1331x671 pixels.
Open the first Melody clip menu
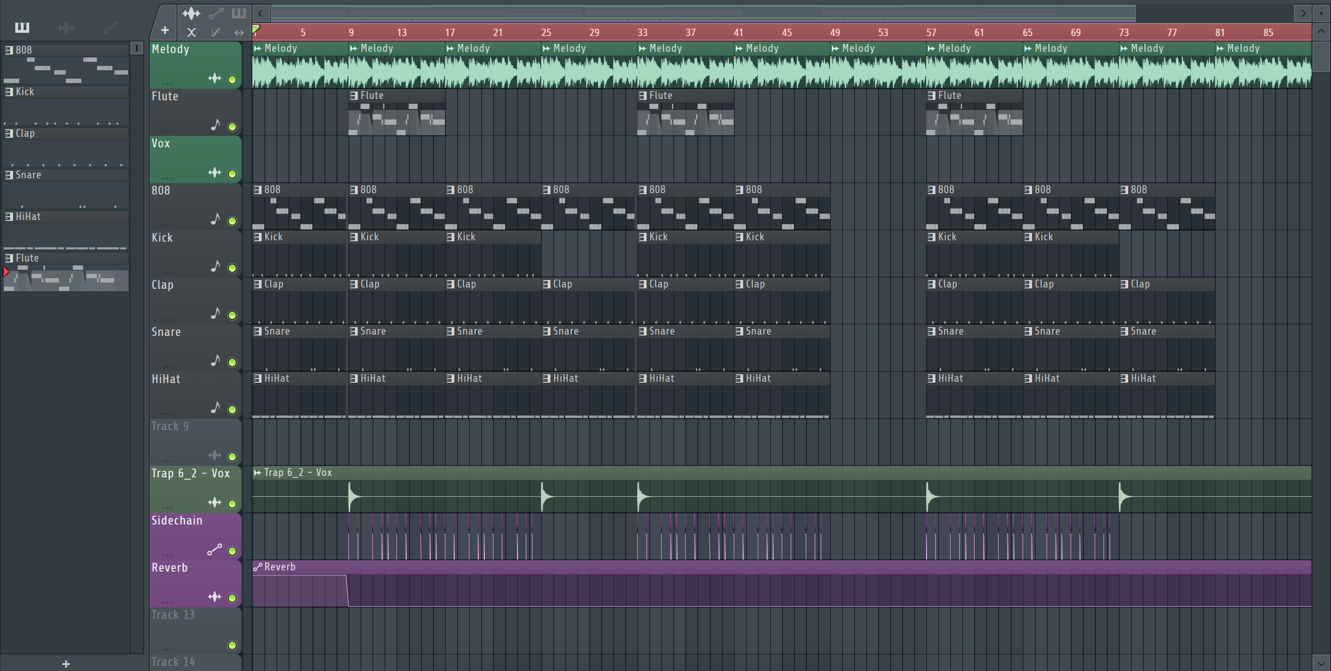point(257,49)
